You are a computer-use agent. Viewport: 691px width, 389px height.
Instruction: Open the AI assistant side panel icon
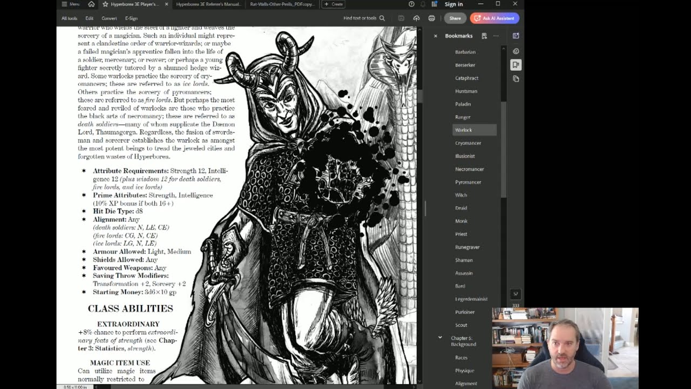coord(516,36)
